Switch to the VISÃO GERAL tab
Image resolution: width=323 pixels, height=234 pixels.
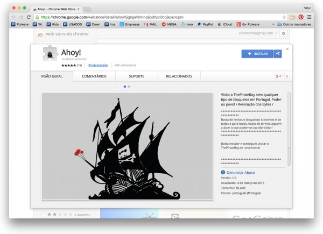[x=52, y=76]
